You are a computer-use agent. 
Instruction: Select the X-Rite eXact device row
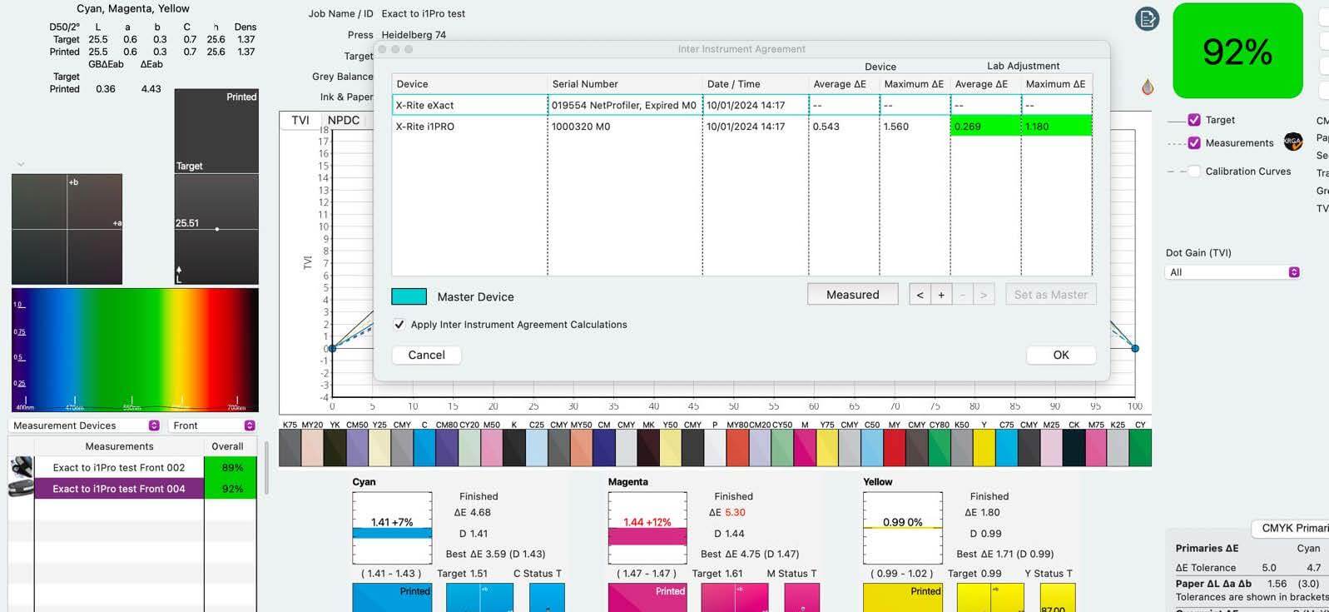pos(741,105)
